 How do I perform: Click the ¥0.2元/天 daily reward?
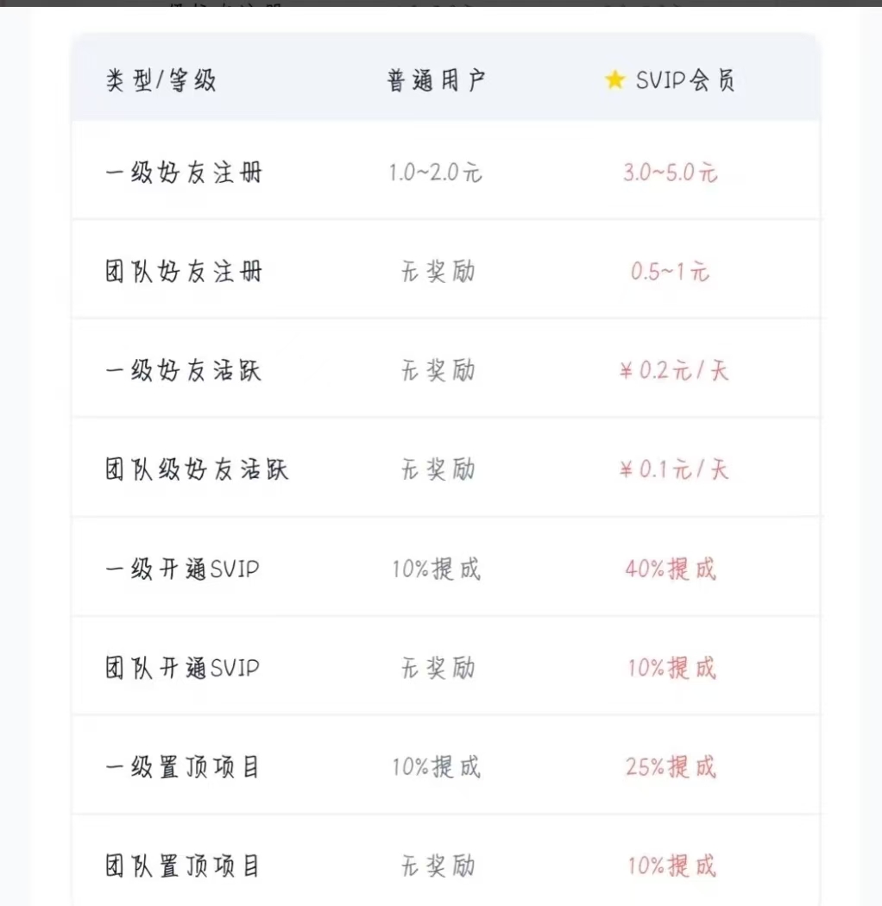[673, 371]
